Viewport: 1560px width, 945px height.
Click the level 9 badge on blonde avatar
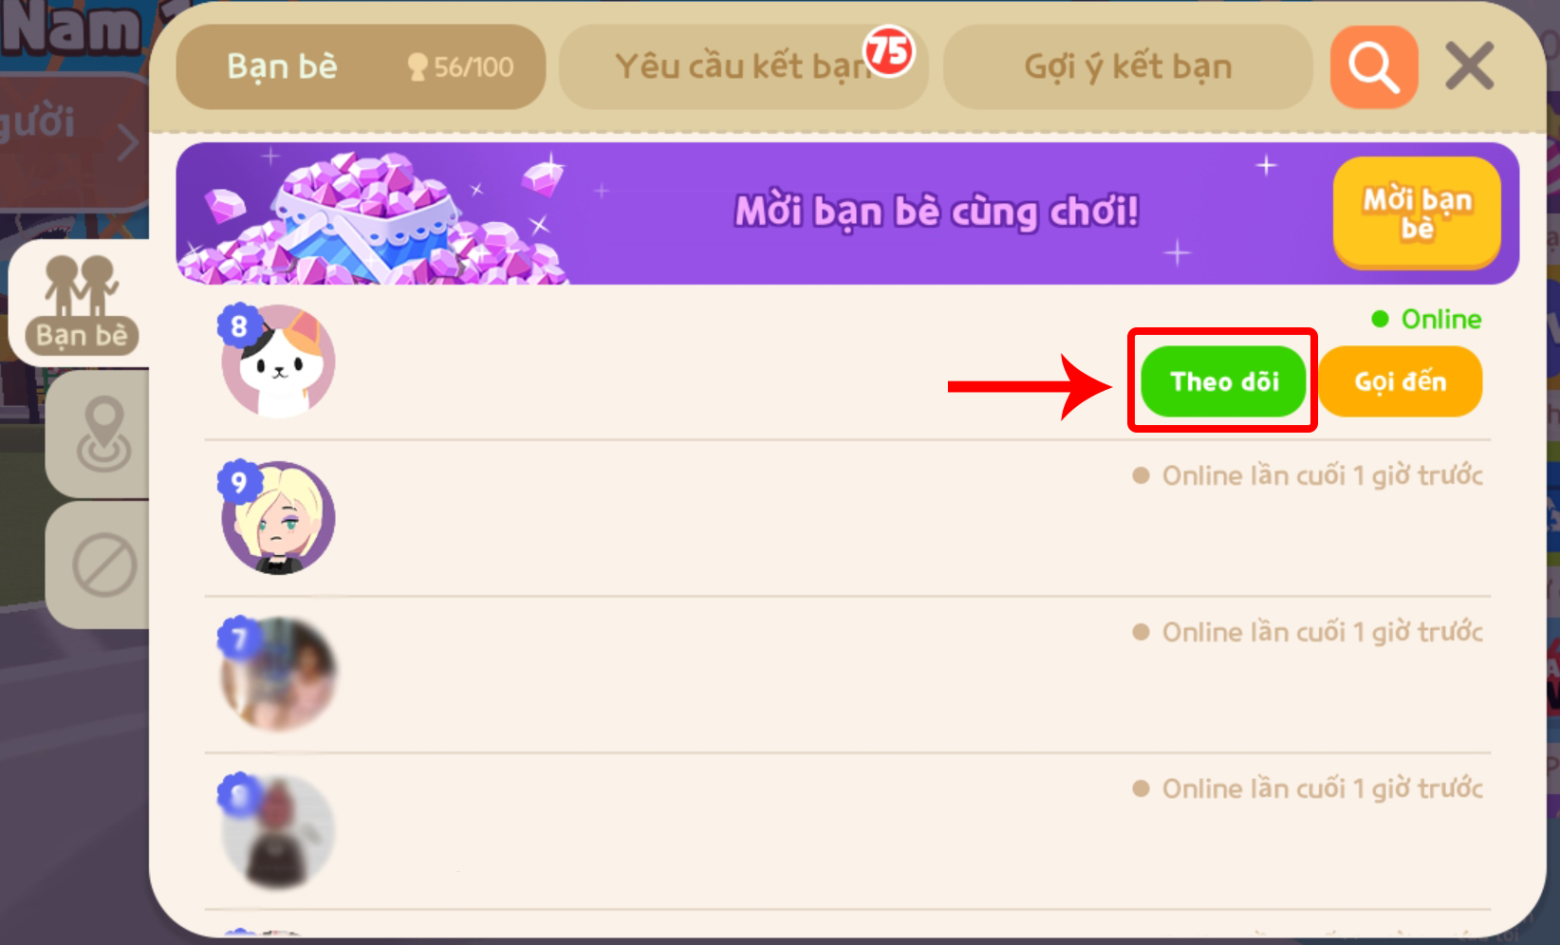(238, 483)
